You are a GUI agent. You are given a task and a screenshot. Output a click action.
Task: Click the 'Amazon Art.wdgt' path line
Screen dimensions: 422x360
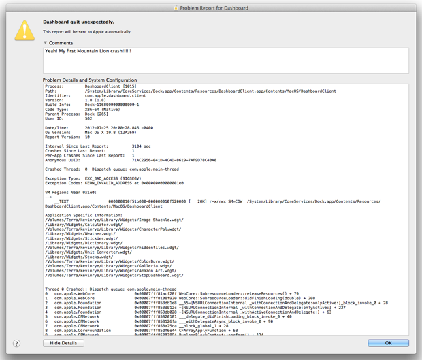coord(111,271)
